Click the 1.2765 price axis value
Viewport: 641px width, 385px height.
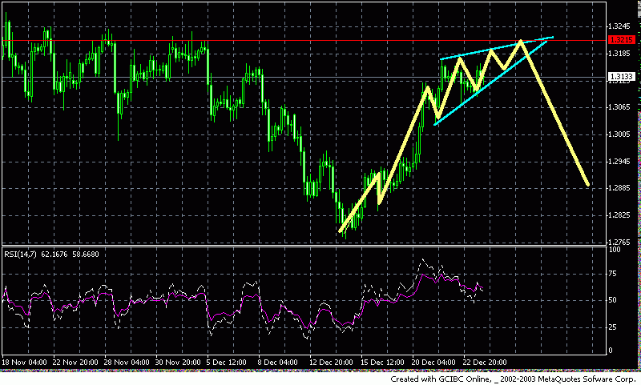point(620,242)
